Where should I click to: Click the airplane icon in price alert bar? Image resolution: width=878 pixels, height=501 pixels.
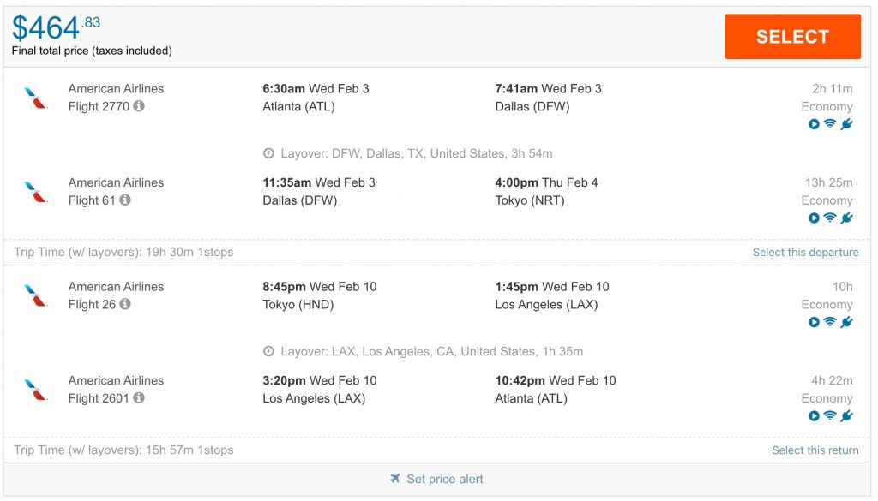click(x=395, y=479)
